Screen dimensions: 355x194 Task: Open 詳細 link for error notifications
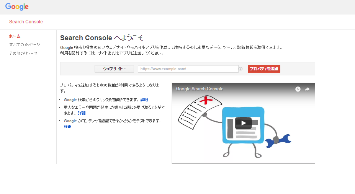pos(82,113)
